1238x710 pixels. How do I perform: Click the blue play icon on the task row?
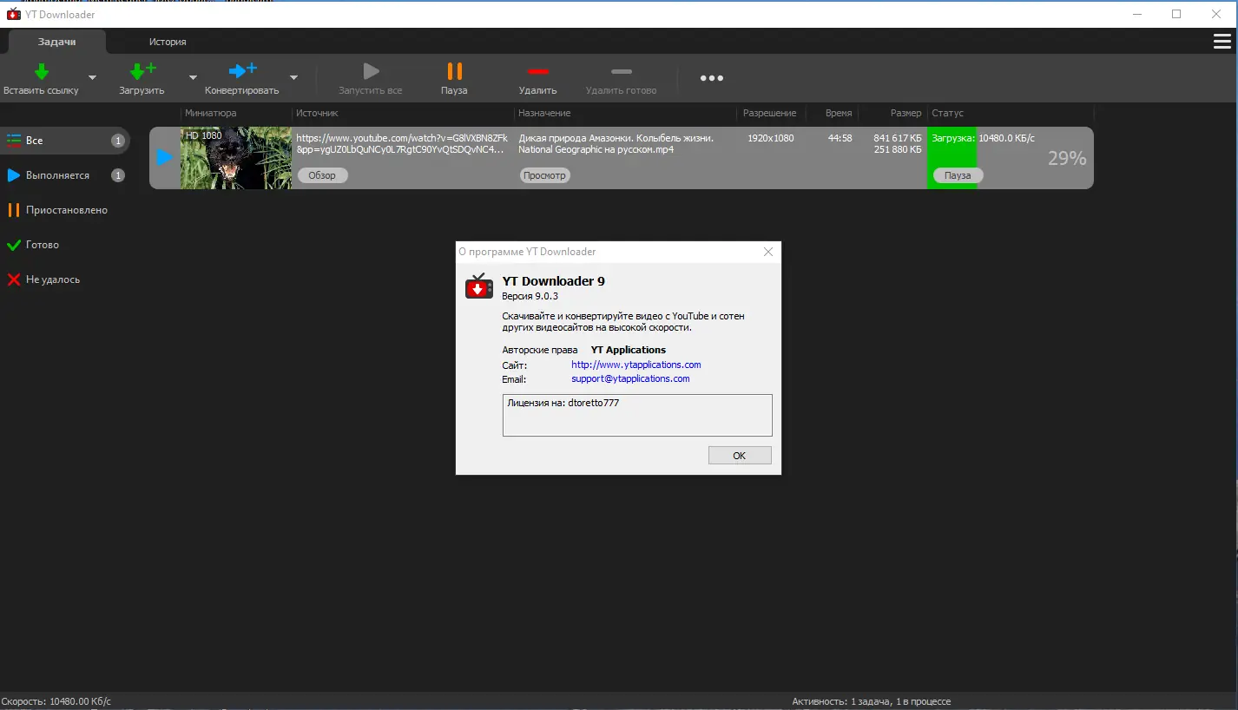165,158
